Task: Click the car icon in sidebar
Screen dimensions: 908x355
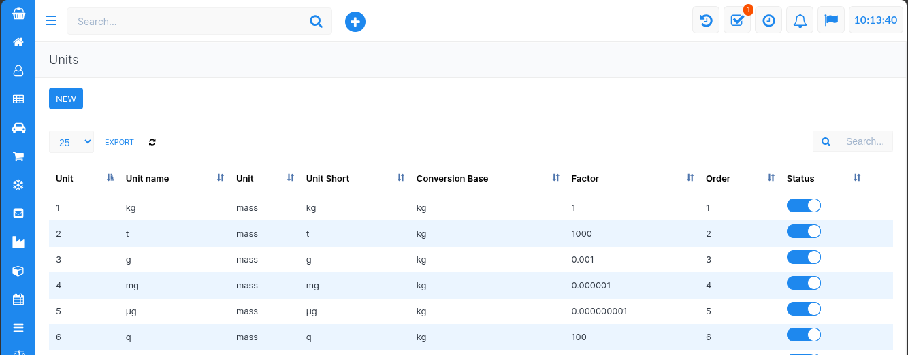Action: [x=18, y=128]
